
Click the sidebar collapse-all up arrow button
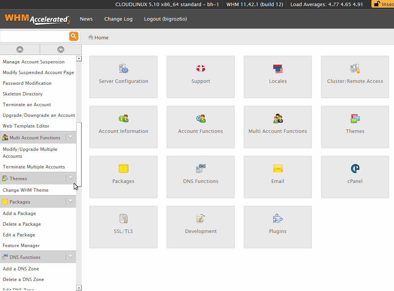[x=20, y=50]
